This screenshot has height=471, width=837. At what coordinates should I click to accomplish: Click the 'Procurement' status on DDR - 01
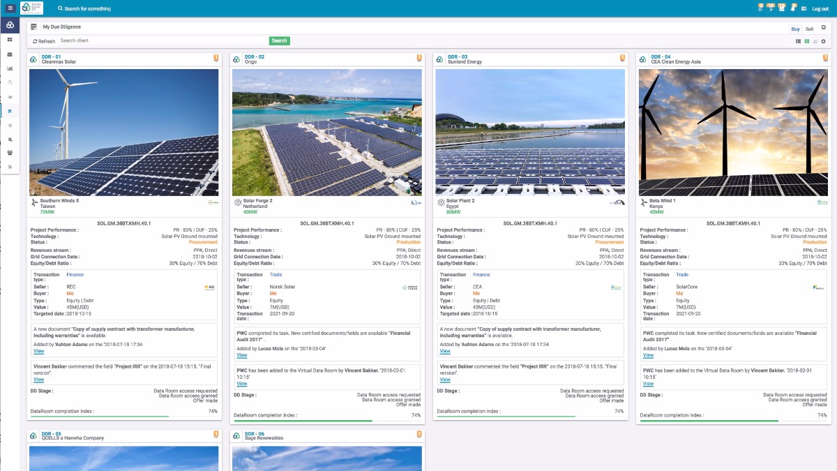(x=203, y=242)
